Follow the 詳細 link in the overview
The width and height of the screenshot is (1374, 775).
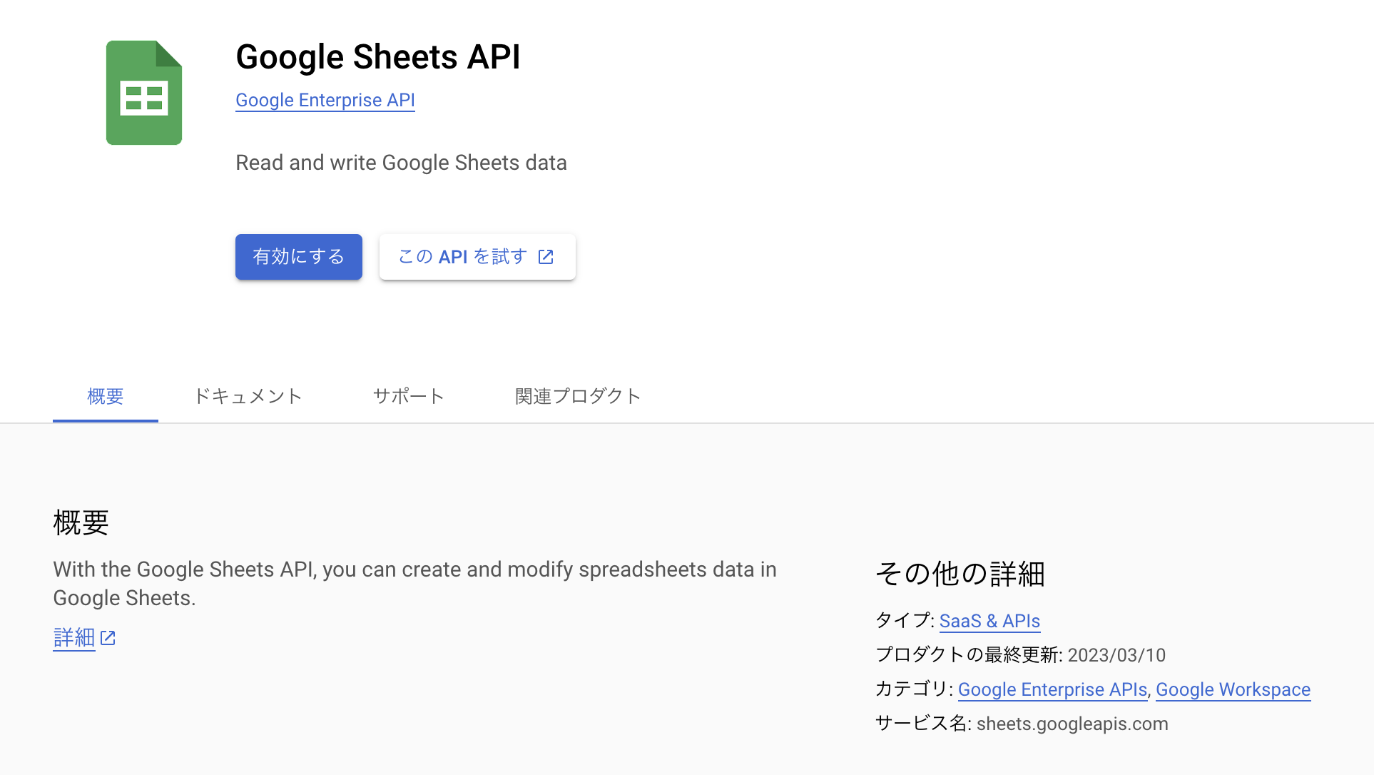[x=73, y=637]
